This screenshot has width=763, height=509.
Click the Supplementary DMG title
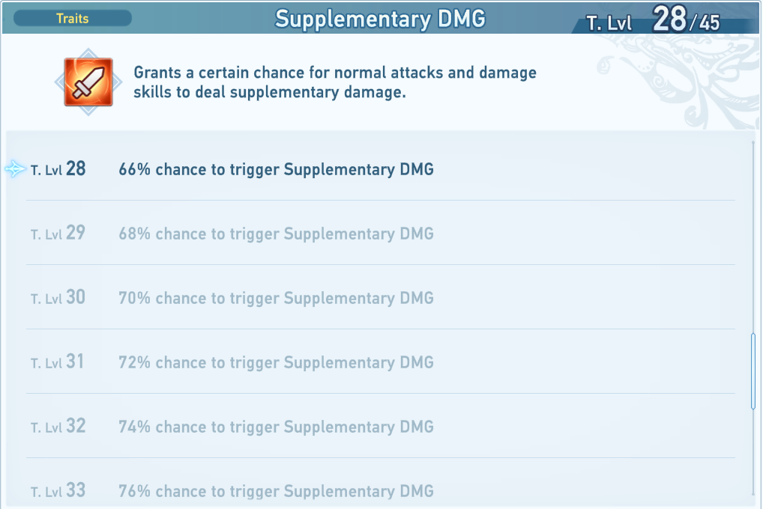pyautogui.click(x=380, y=19)
